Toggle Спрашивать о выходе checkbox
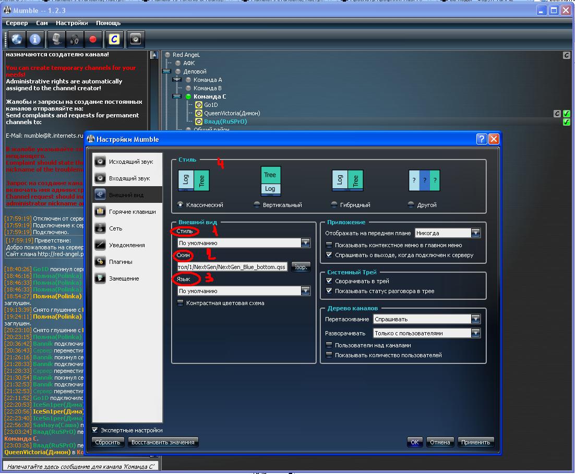575x474 pixels. [329, 255]
